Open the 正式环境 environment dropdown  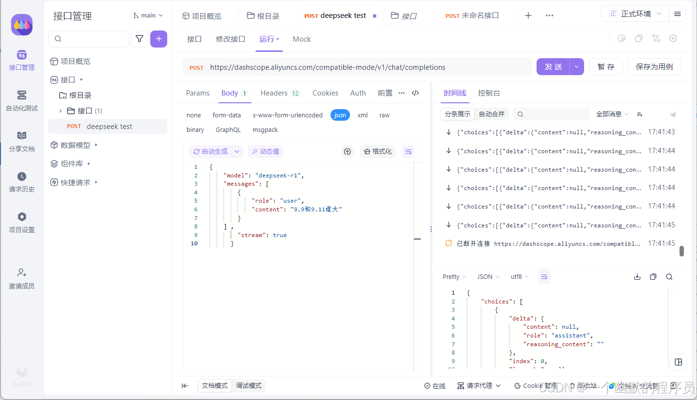tap(636, 14)
